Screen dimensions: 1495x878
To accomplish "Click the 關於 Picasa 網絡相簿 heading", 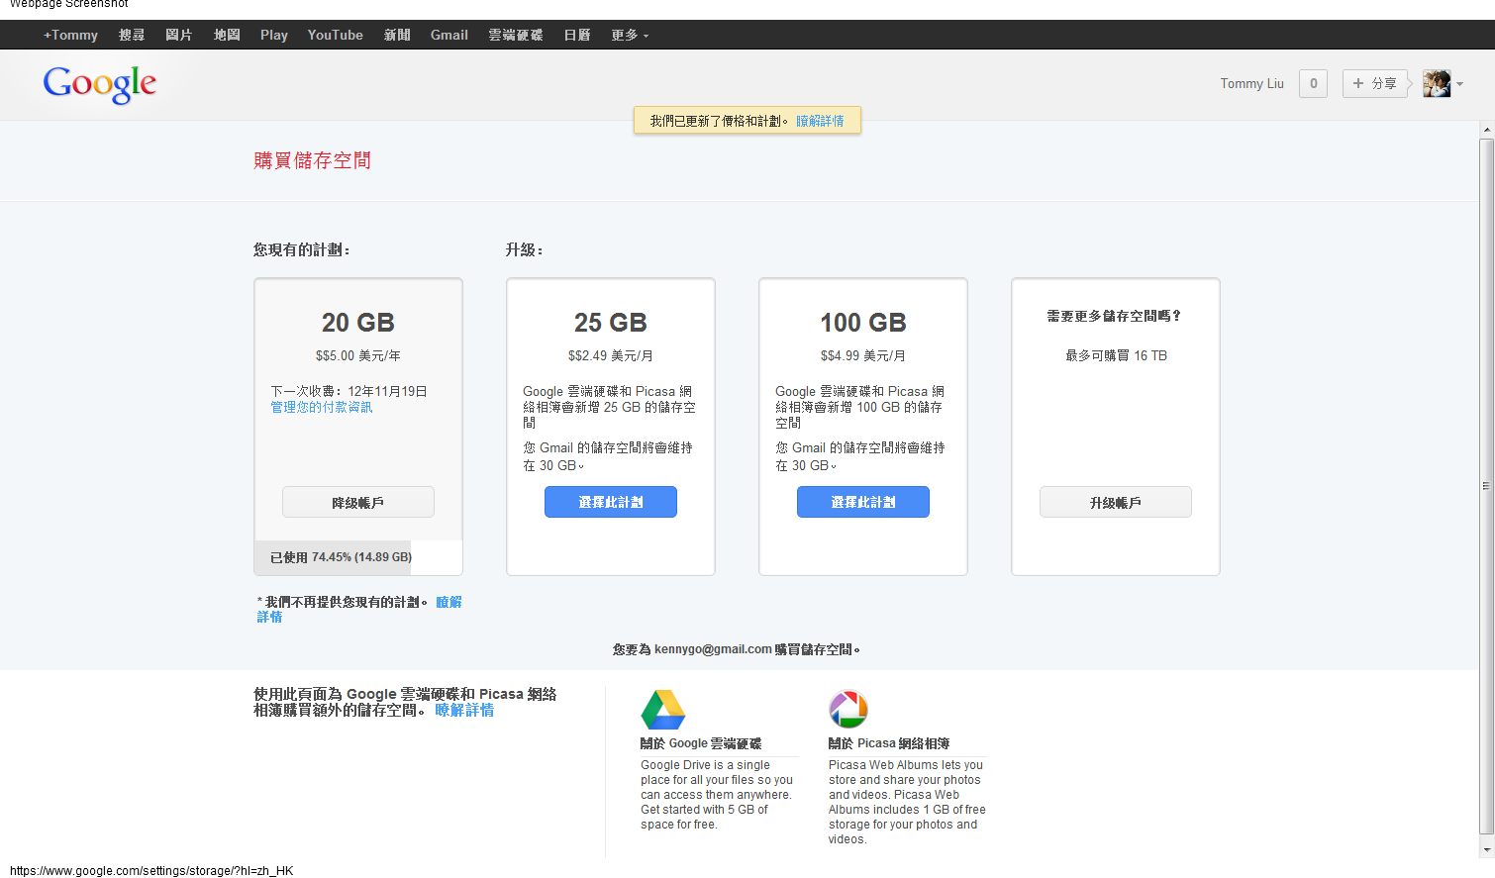I will click(889, 743).
